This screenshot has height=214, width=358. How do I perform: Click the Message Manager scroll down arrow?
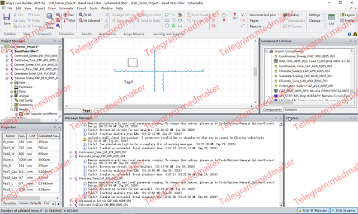pyautogui.click(x=281, y=205)
